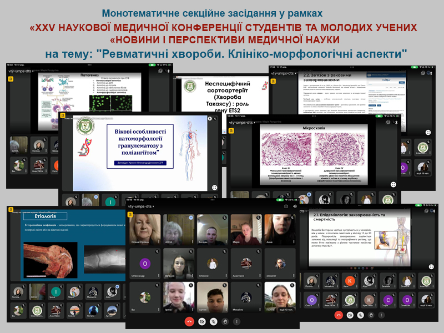Open the three-dot menu on Олена Юріївна's tile
The width and height of the screenshot is (444, 333).
click(158, 243)
